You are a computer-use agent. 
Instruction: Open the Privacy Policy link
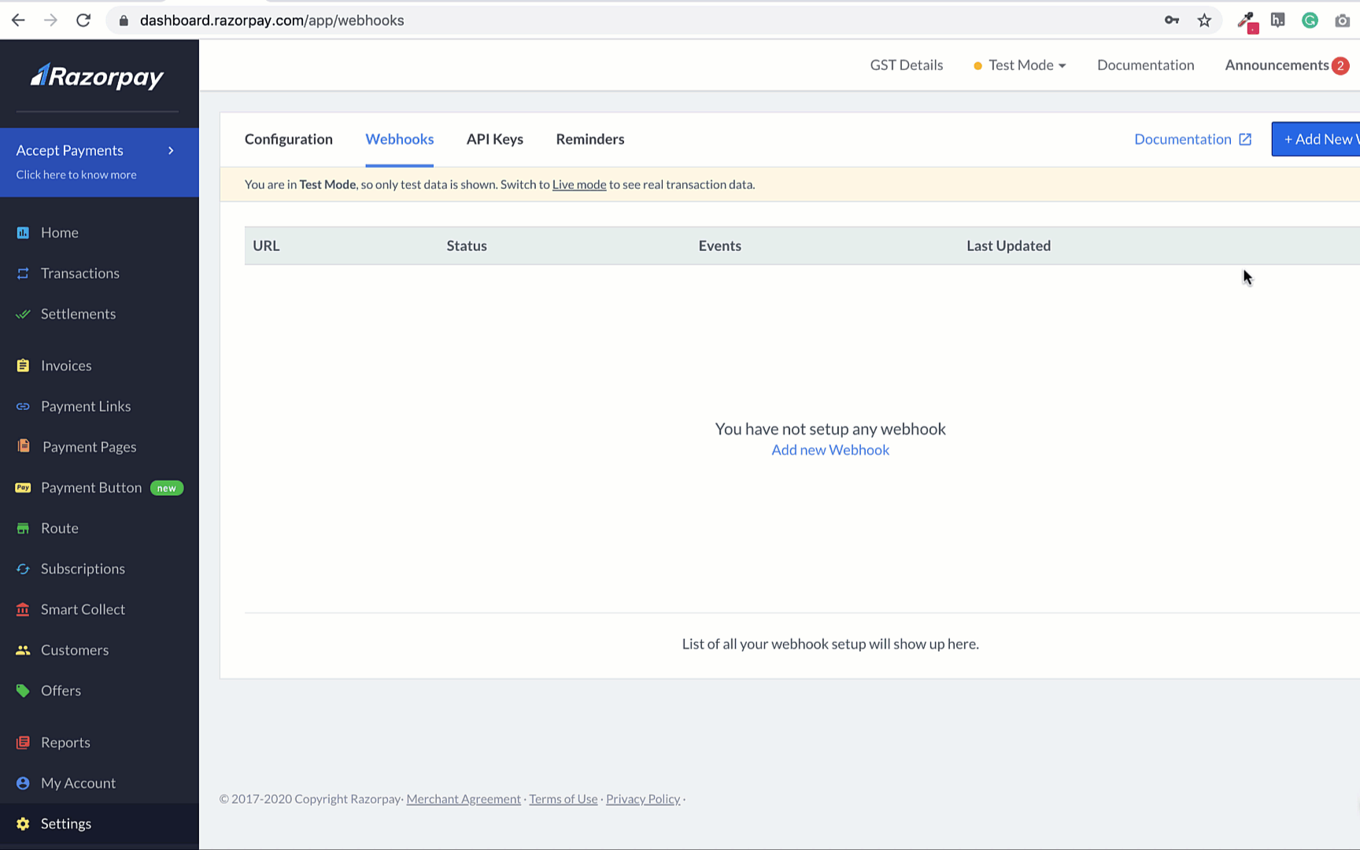coord(643,800)
